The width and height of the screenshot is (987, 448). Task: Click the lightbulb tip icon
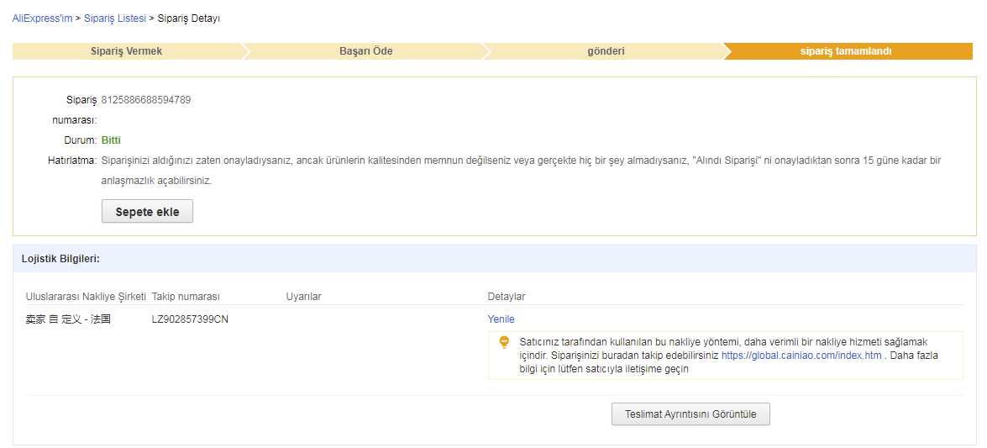503,342
